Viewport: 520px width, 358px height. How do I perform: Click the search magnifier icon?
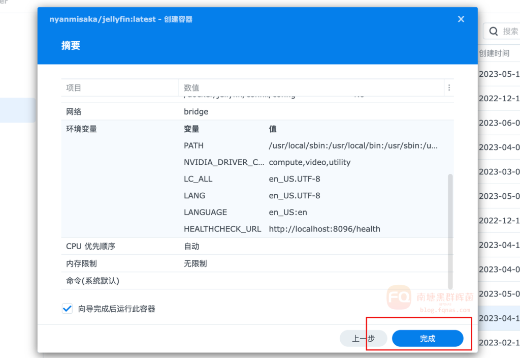click(493, 32)
